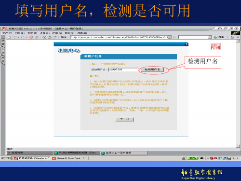The height and width of the screenshot is (181, 241).
Task: Click the refresh icon beside the stop icon
Action: point(37,37)
